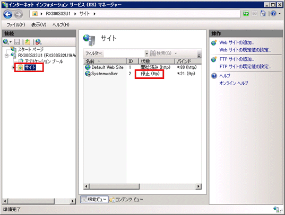Collapse the RX300S32U1 server node

click(6, 56)
